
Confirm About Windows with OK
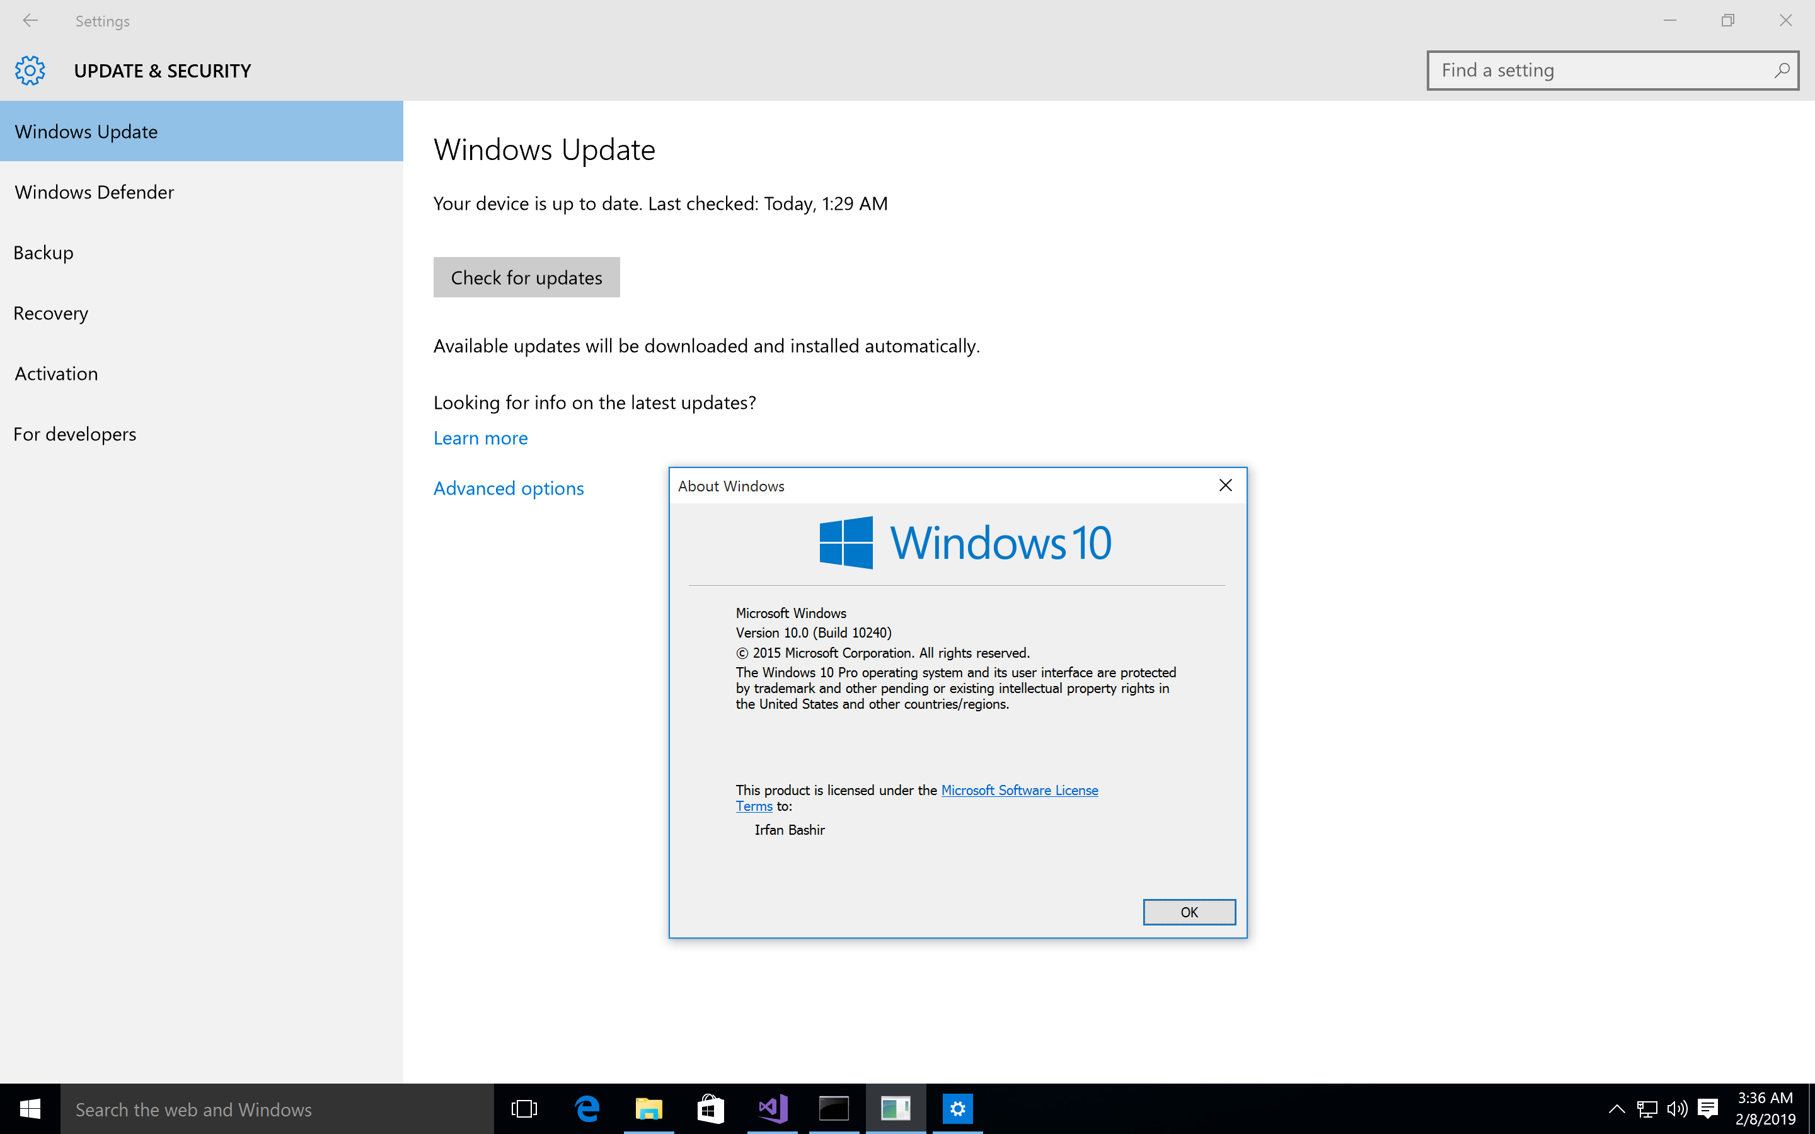click(x=1189, y=912)
